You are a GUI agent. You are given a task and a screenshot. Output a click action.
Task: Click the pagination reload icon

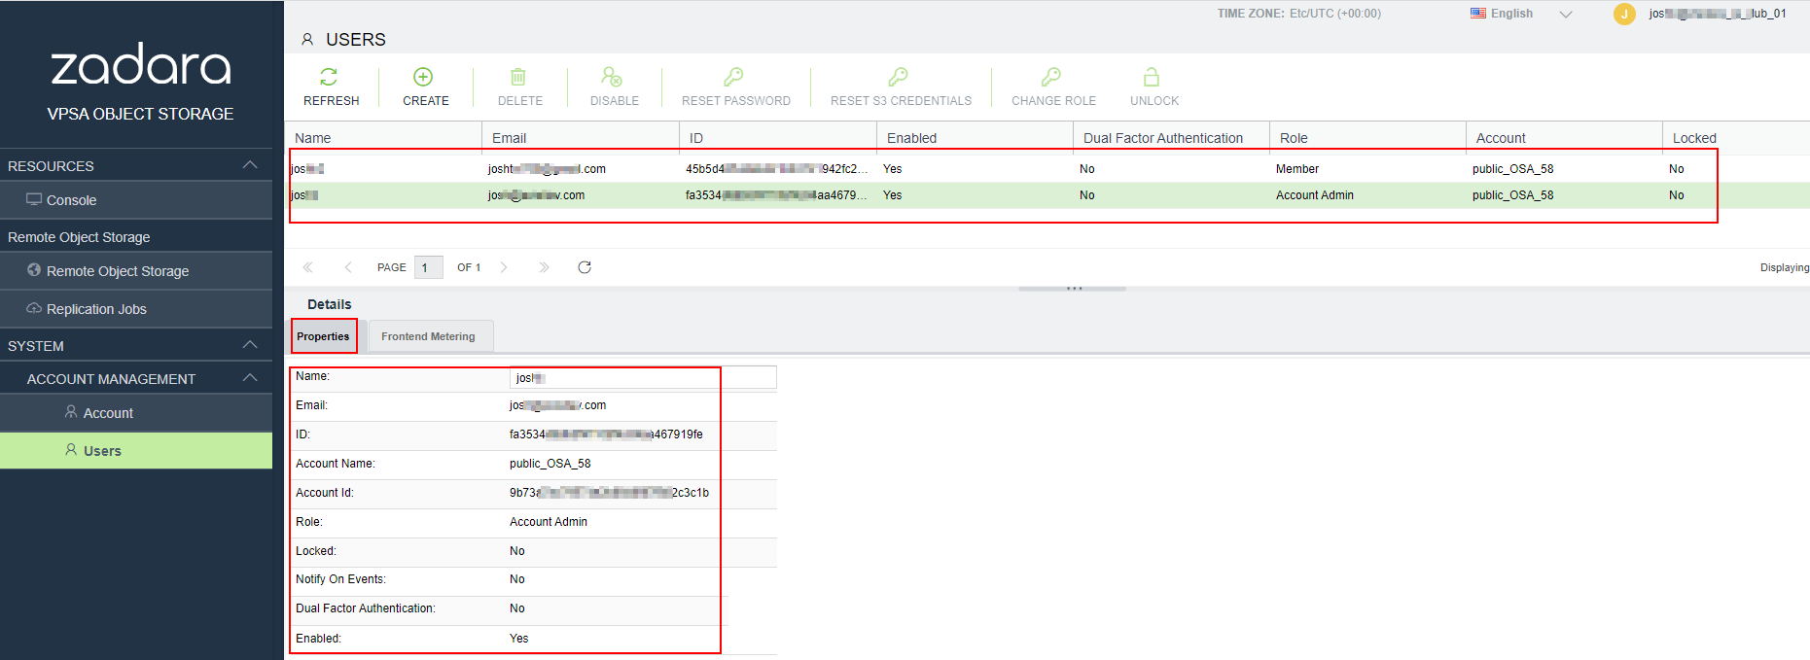[x=585, y=267]
